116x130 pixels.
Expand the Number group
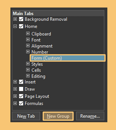(x=28, y=52)
